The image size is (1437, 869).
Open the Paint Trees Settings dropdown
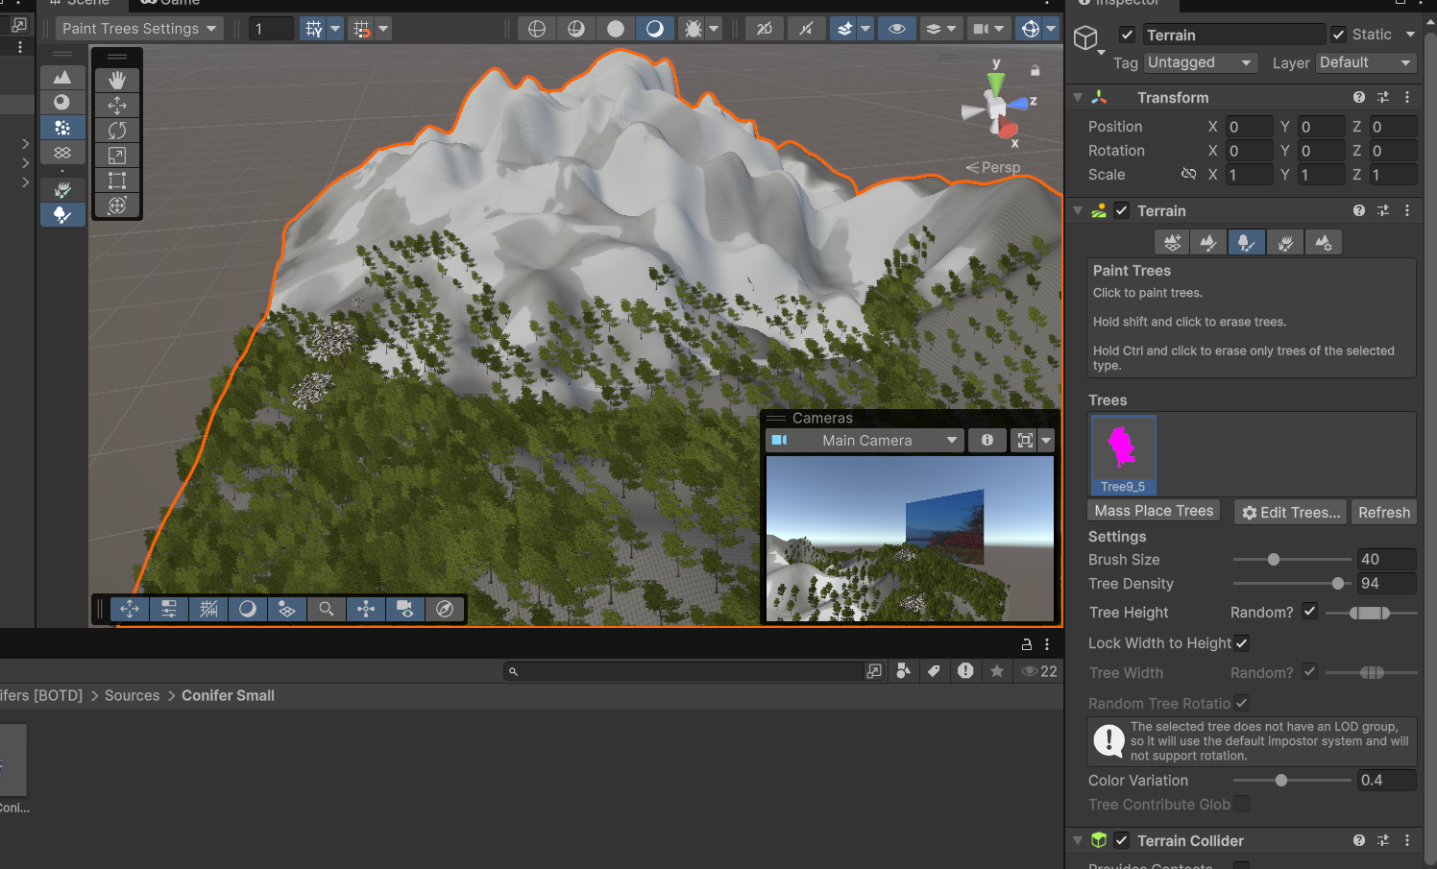click(x=139, y=29)
